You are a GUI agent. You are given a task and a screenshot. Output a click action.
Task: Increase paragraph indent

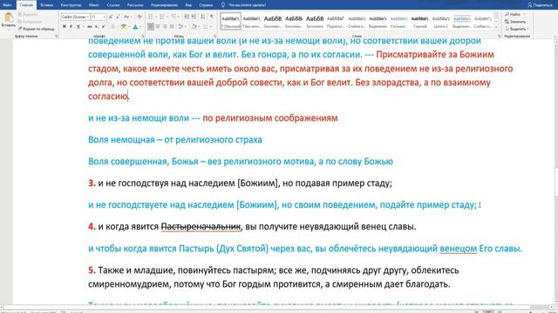[x=194, y=17]
